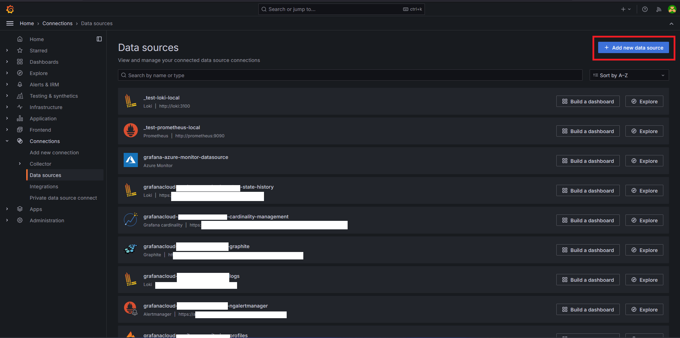Open the Sort by A–Z dropdown
Image resolution: width=680 pixels, height=338 pixels.
pyautogui.click(x=629, y=75)
